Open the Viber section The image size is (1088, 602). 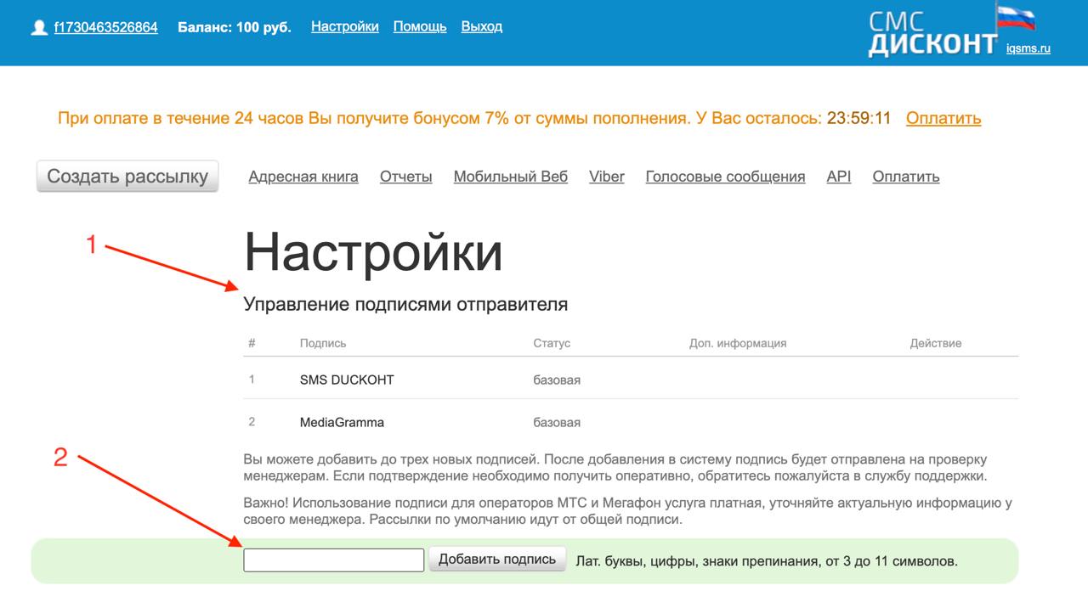pos(606,177)
